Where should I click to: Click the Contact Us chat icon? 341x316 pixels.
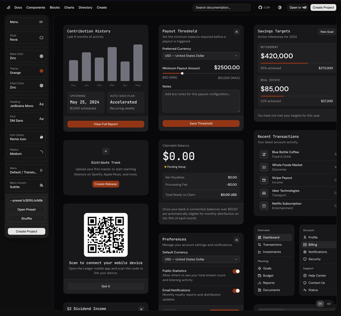[305, 283]
